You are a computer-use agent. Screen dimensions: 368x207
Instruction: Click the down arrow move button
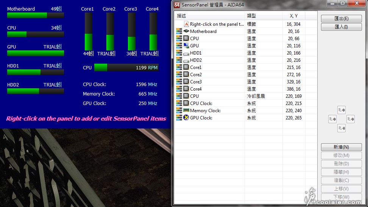point(341,128)
